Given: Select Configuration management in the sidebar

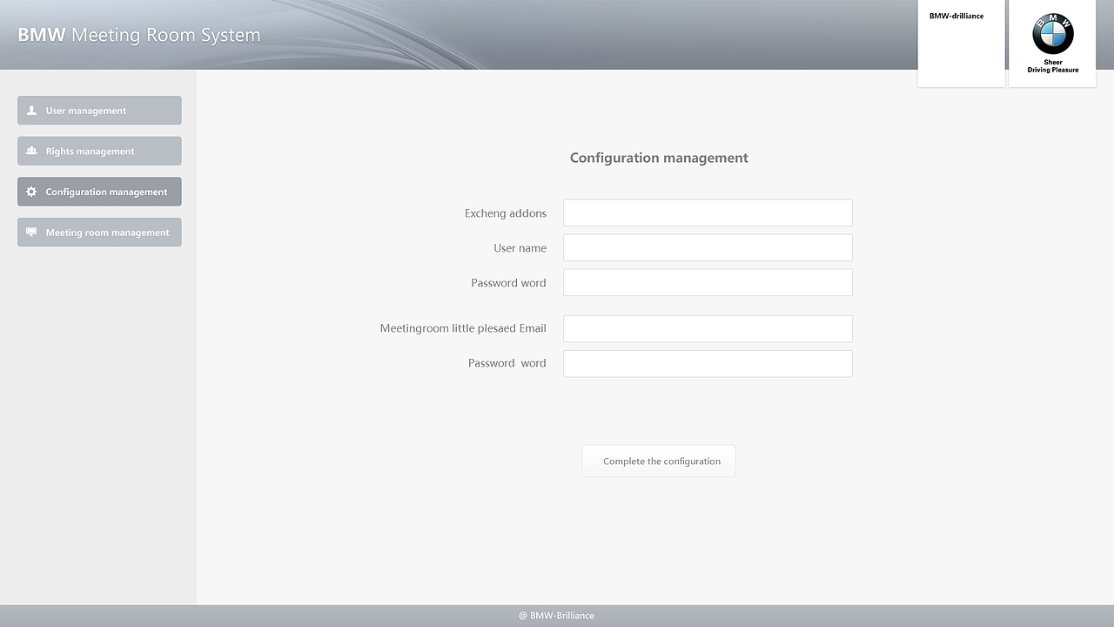Looking at the screenshot, I should [99, 192].
